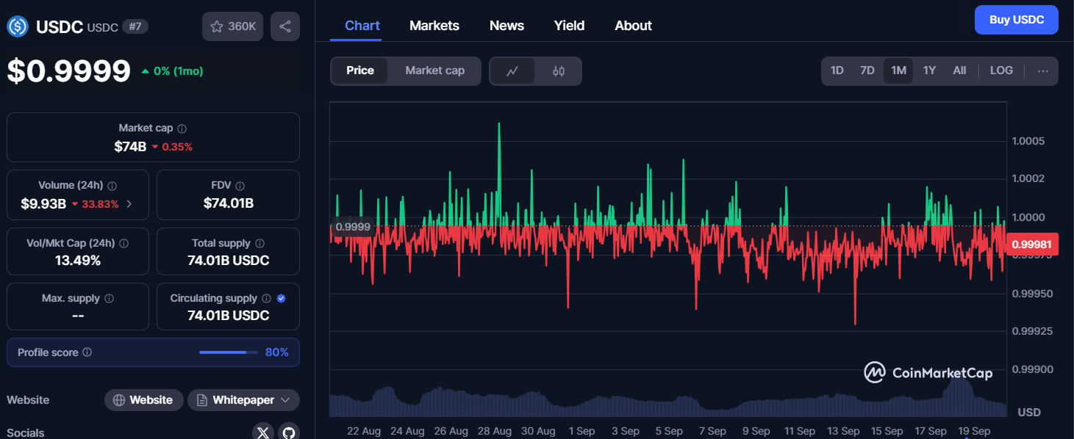
Task: Click the Volume (24h) info icon
Action: [112, 186]
